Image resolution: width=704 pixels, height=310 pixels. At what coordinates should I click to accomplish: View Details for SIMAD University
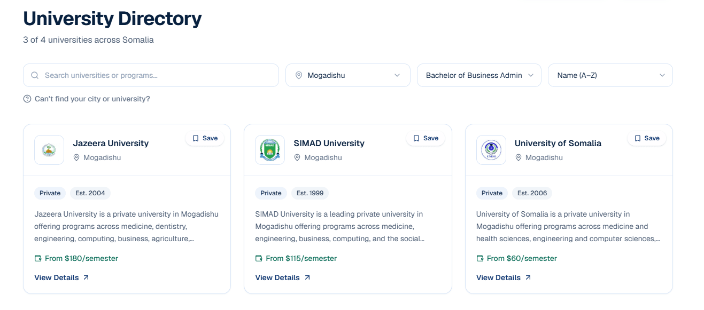pyautogui.click(x=283, y=277)
